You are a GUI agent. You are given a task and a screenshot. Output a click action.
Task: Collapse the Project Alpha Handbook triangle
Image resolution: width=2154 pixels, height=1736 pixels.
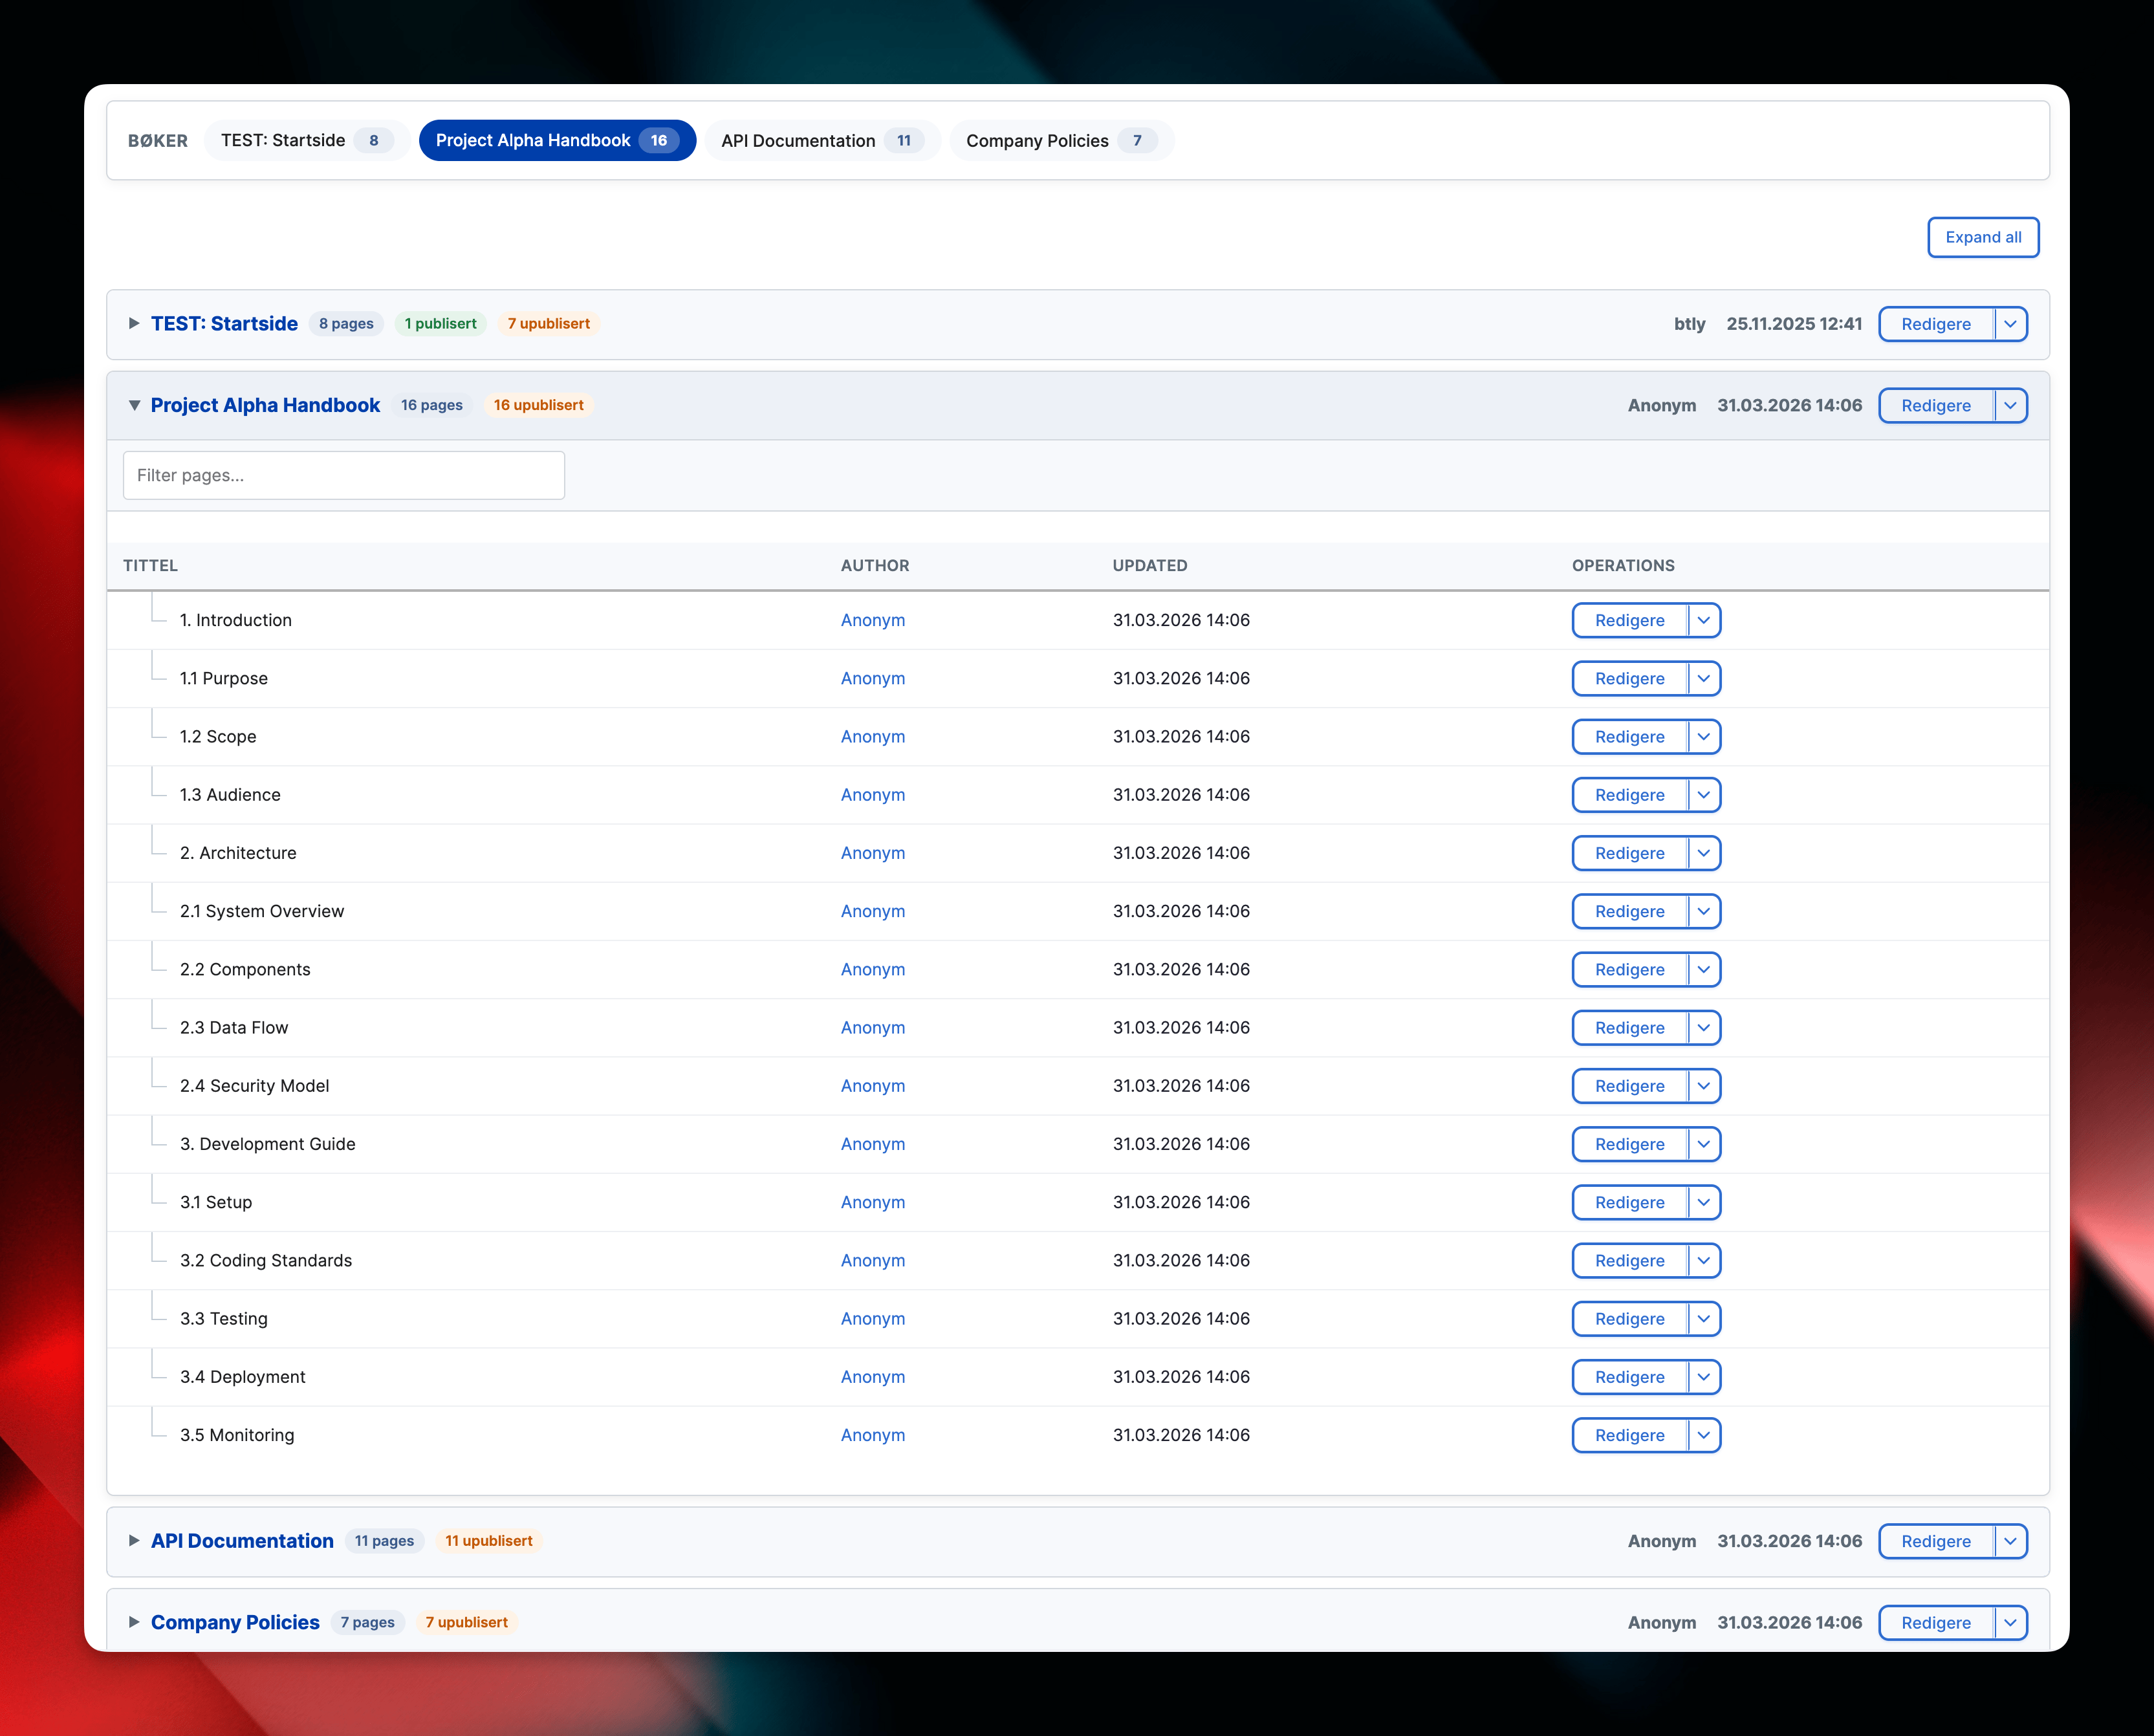point(133,405)
